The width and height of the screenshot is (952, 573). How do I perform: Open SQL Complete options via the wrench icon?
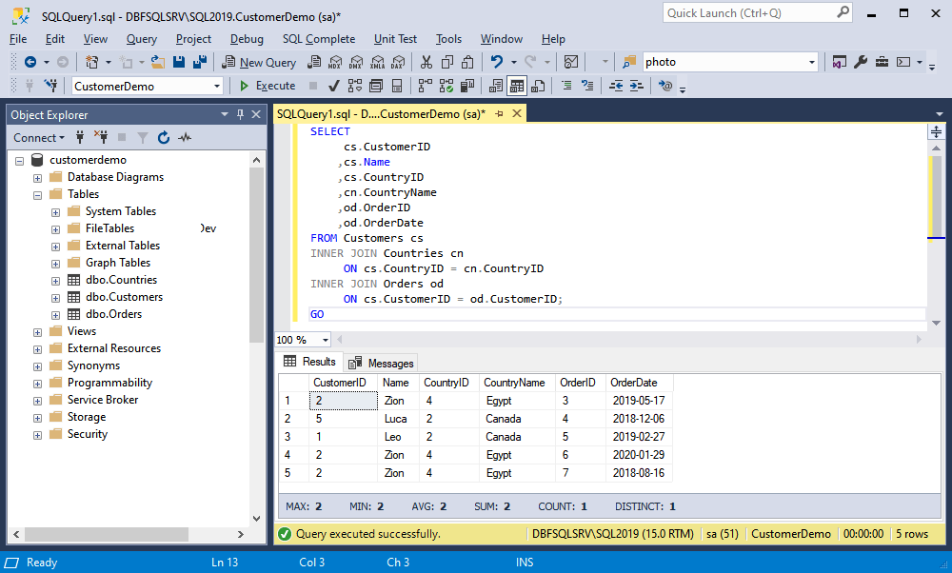tap(861, 61)
